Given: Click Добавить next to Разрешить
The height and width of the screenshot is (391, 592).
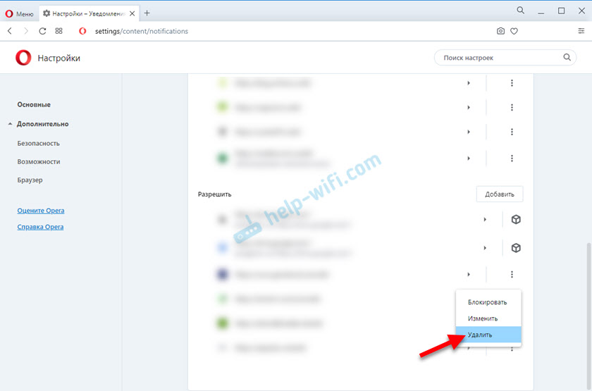Looking at the screenshot, I should [500, 194].
